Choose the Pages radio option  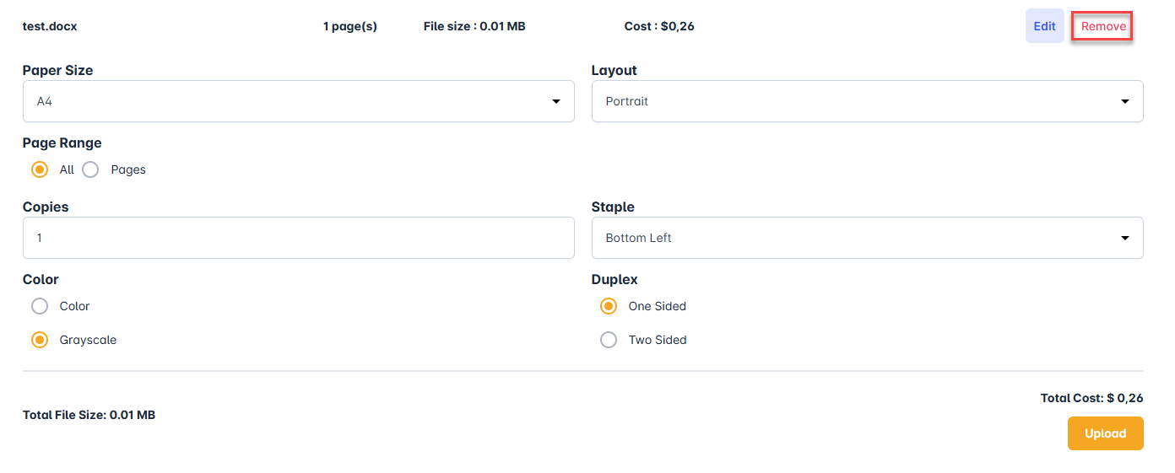90,169
